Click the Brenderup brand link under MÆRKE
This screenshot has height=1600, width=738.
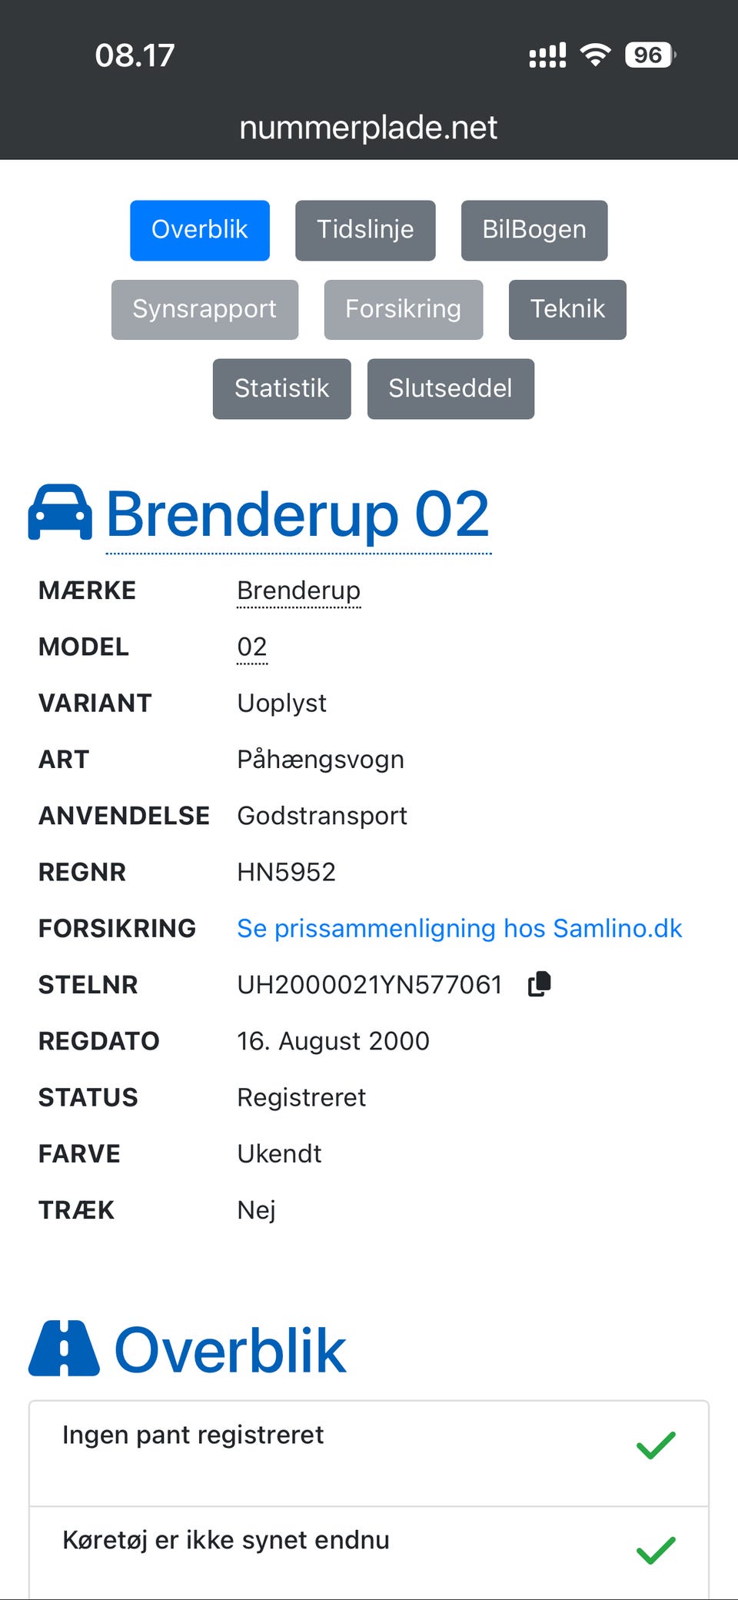(298, 590)
